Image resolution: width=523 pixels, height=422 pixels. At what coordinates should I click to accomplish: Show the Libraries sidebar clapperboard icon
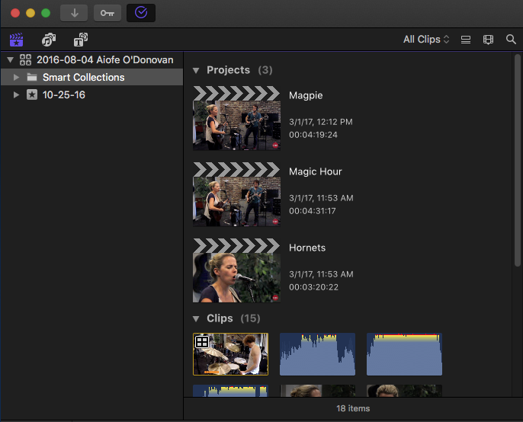17,40
